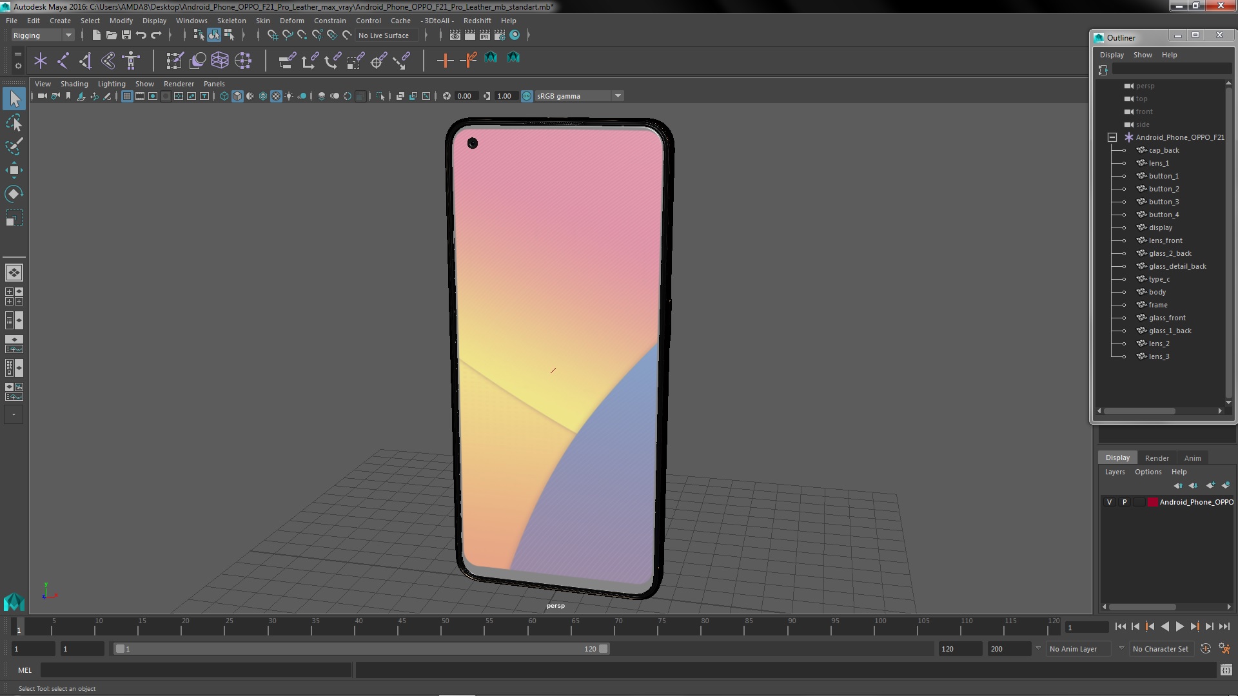Click the Save Scene icon
Viewport: 1238px width, 696px height.
pos(126,35)
